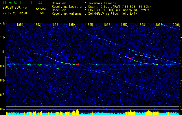The height and width of the screenshot is (115, 182).
Task: Click the meteor count 59
Action: [42, 13]
